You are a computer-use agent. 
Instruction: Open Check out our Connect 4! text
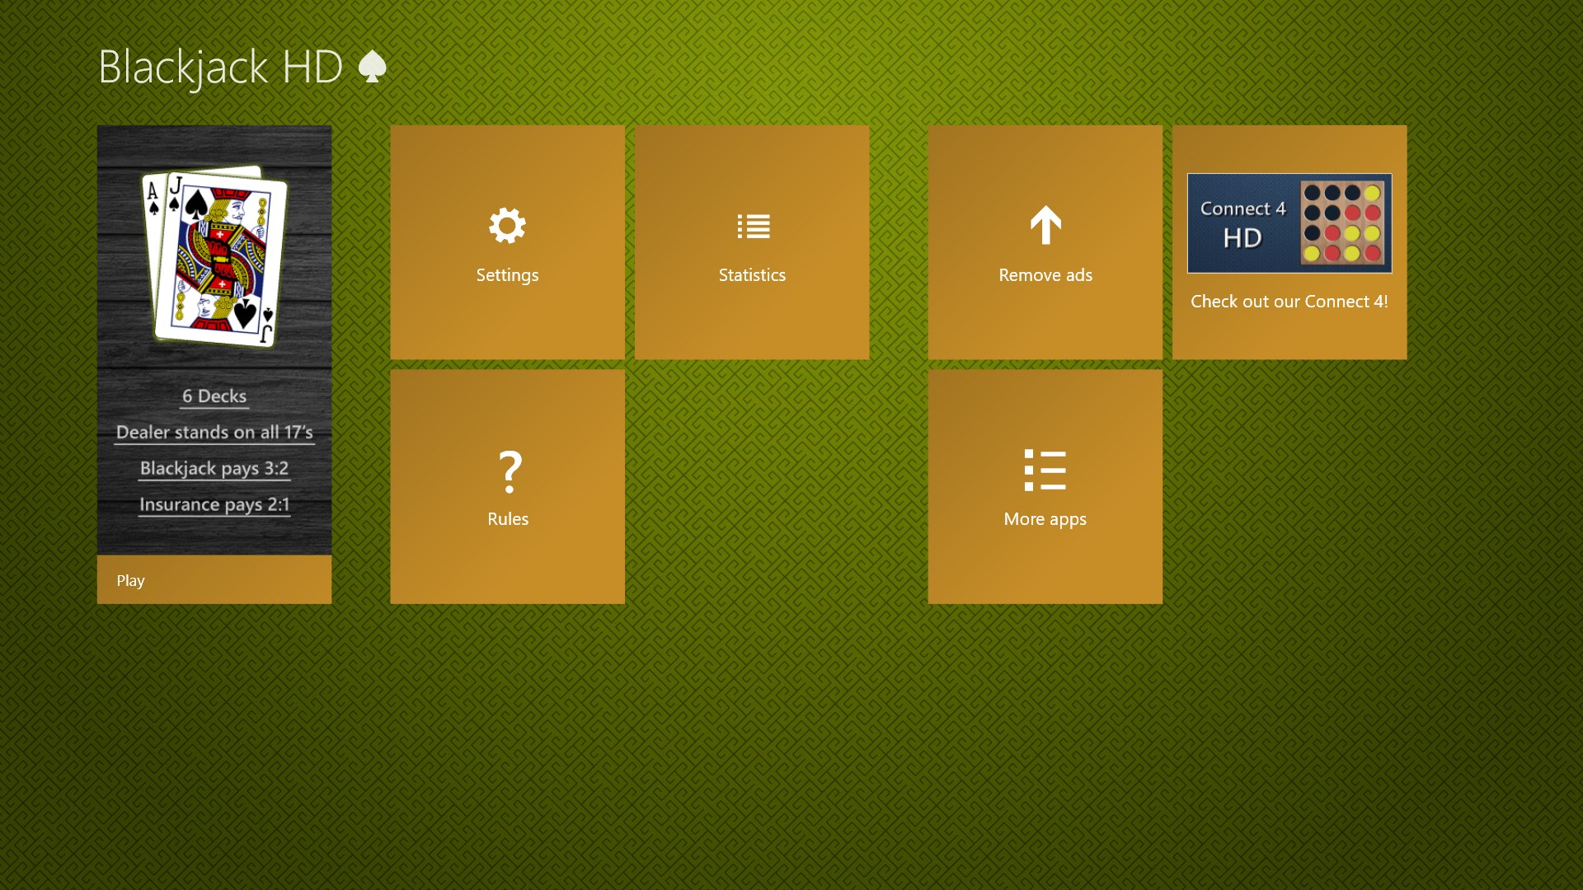pyautogui.click(x=1289, y=302)
